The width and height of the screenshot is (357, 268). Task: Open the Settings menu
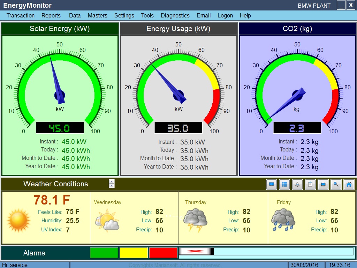[x=124, y=15]
